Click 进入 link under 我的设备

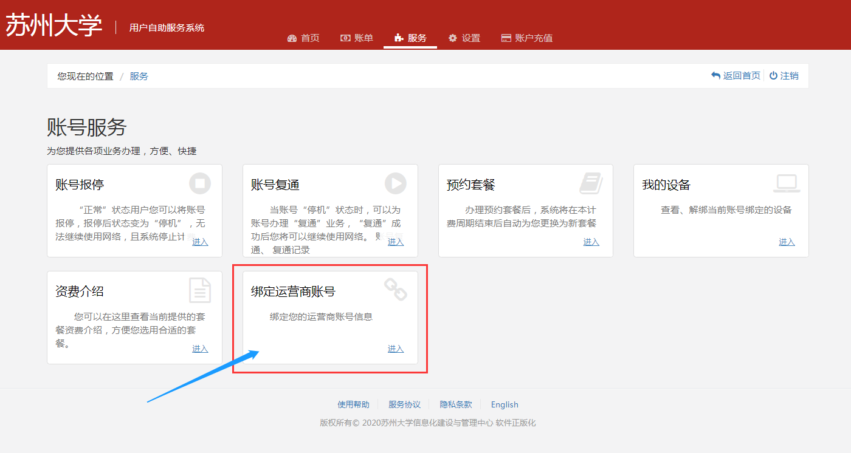(x=787, y=242)
